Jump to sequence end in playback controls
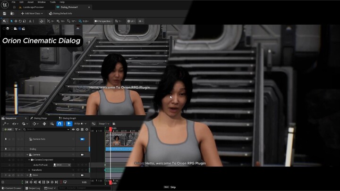 (56, 182)
